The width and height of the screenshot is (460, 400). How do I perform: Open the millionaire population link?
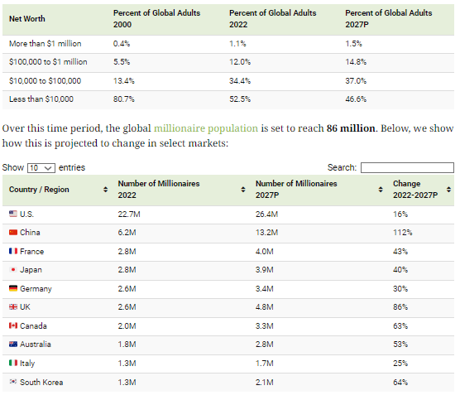(206, 128)
